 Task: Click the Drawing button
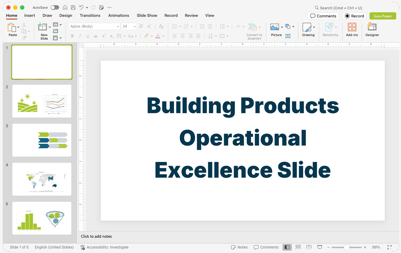click(x=308, y=29)
